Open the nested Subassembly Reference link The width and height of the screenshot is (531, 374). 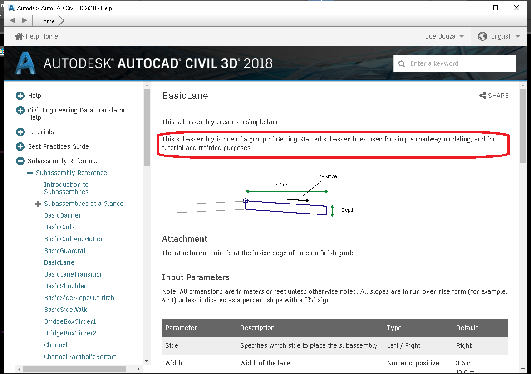coord(71,173)
